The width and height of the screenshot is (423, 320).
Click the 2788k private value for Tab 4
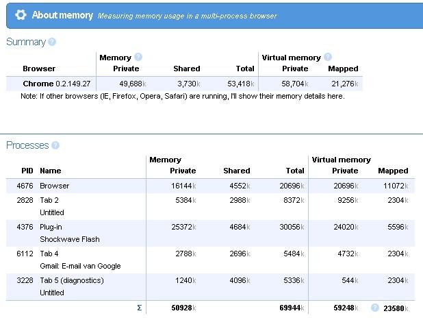pyautogui.click(x=185, y=254)
